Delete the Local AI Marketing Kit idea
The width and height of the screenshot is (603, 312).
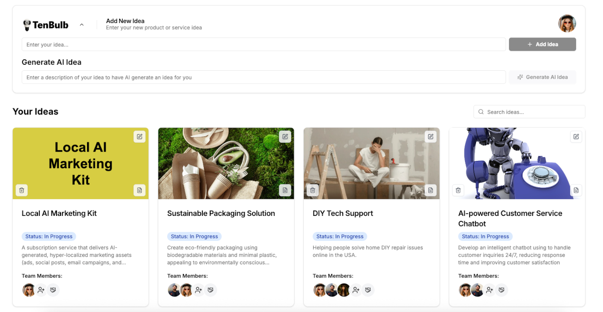click(22, 190)
